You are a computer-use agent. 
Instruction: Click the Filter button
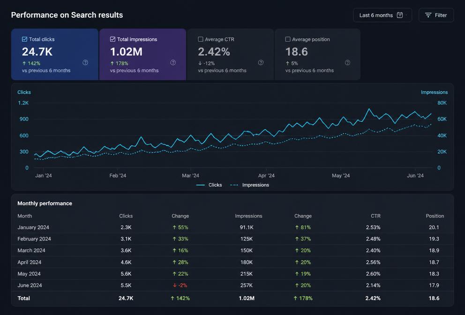point(436,15)
